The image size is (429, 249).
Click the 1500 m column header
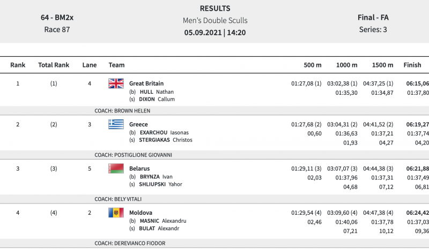[382, 65]
